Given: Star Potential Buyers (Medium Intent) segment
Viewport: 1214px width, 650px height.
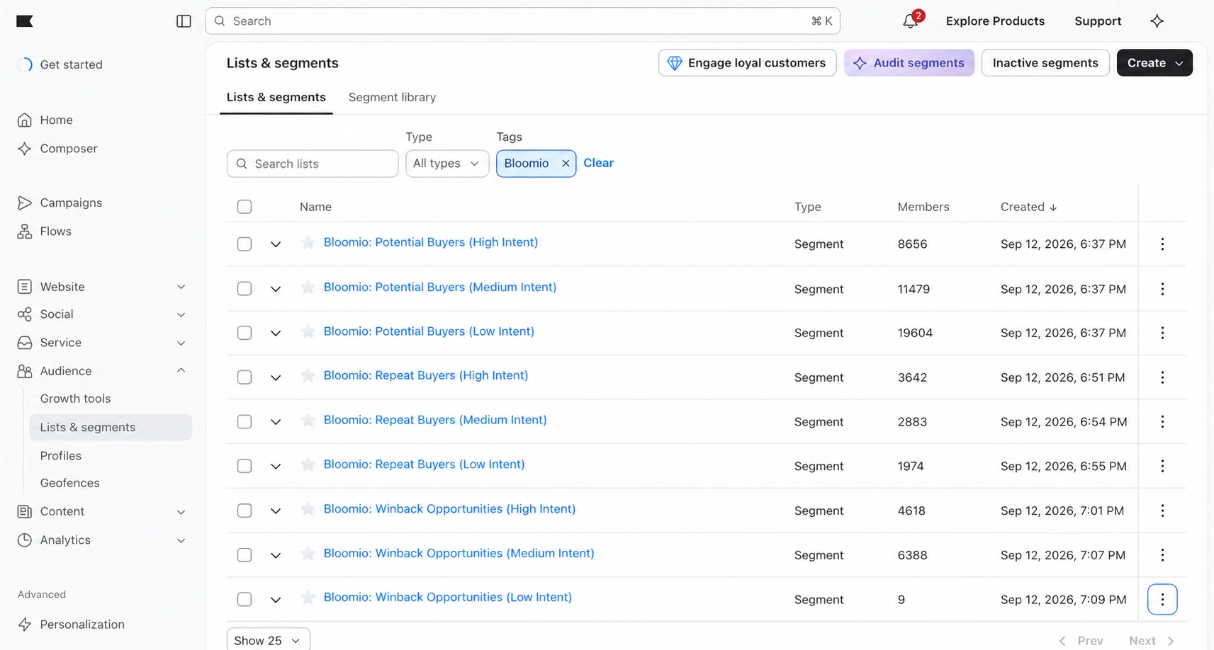Looking at the screenshot, I should [308, 287].
